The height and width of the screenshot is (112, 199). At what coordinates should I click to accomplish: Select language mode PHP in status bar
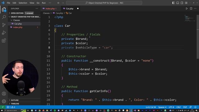pyautogui.click(x=185, y=107)
